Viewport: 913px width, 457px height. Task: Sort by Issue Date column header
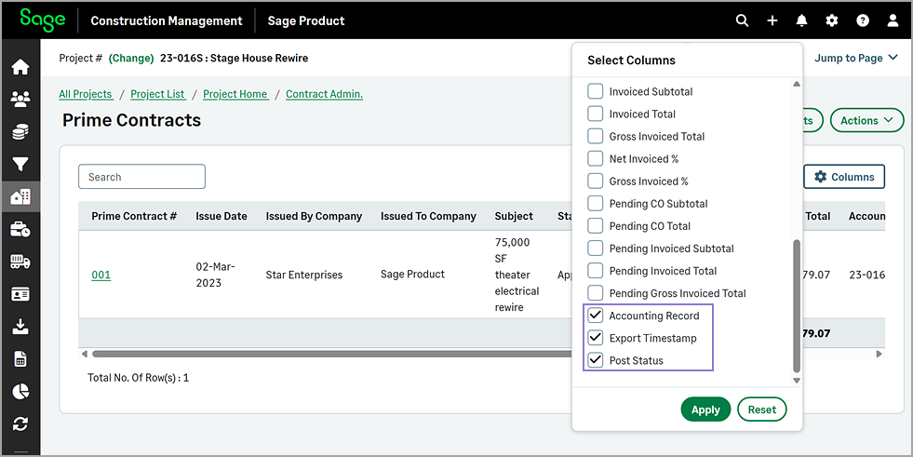point(222,216)
